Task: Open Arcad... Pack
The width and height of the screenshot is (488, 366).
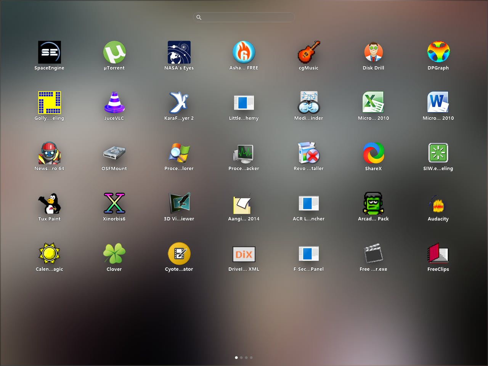Action: pyautogui.click(x=374, y=203)
